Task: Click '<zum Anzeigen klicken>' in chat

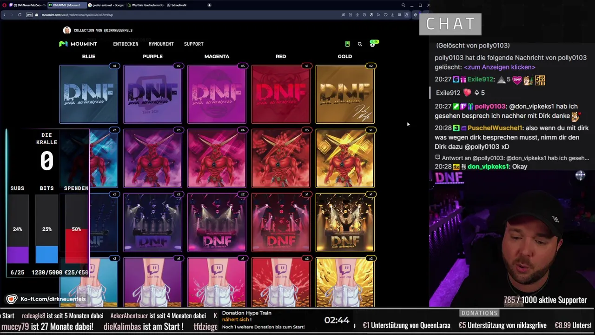Action: (499, 67)
